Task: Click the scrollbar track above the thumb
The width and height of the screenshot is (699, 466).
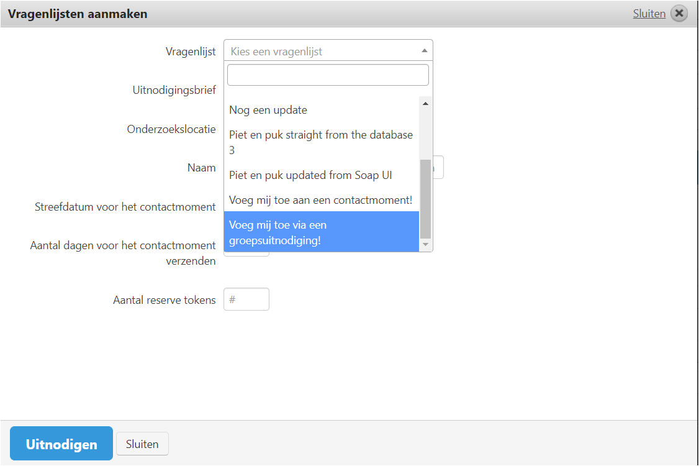Action: 425,134
